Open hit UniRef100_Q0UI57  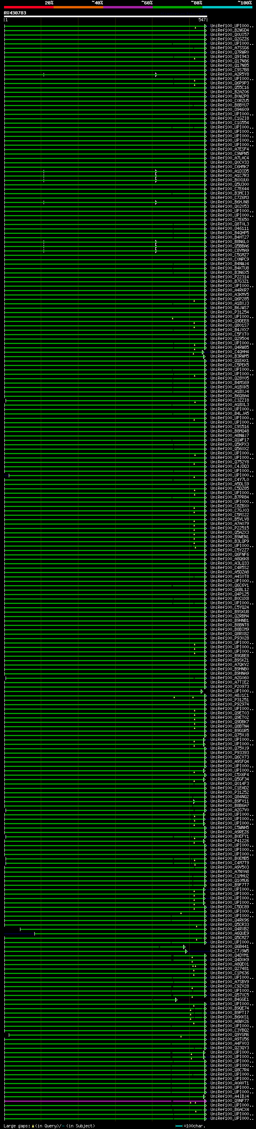pos(229,34)
